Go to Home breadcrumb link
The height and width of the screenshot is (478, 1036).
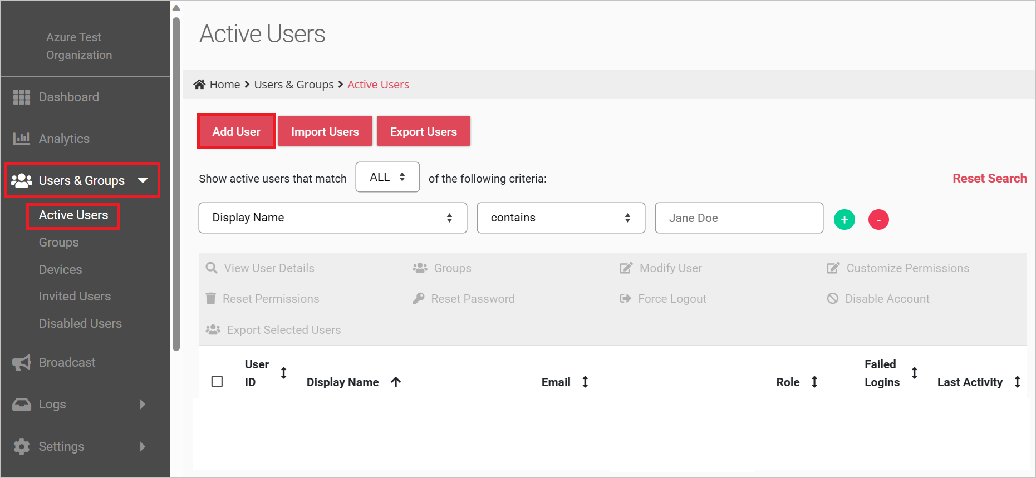pos(225,85)
